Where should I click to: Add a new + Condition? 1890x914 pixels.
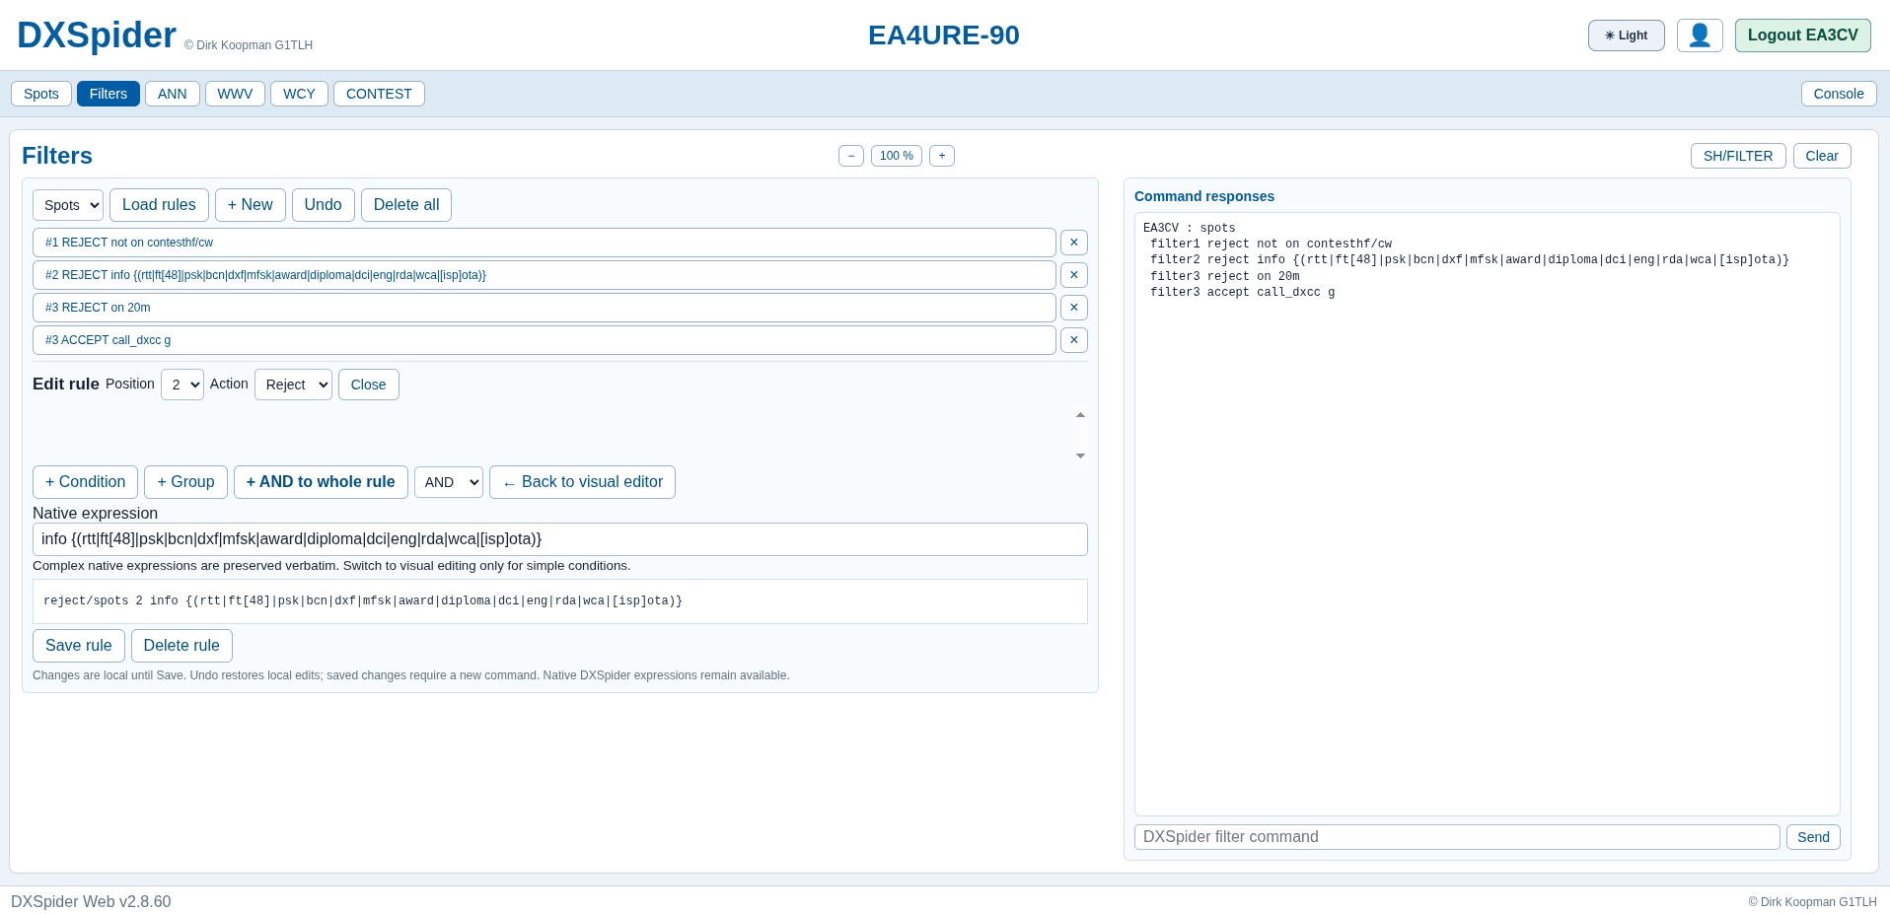coord(85,482)
